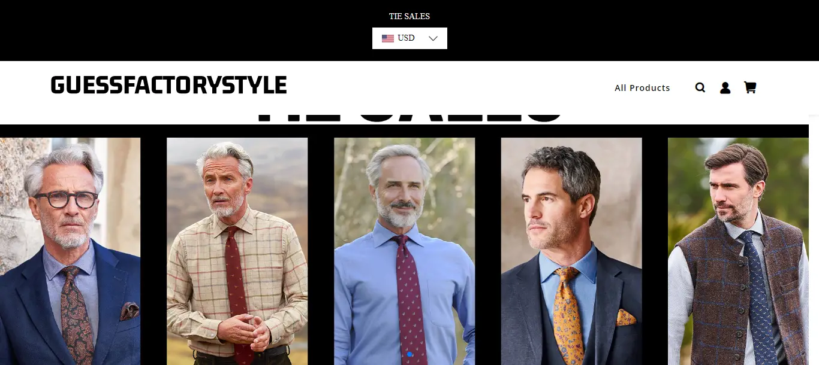Click the USD label text
The width and height of the screenshot is (819, 365).
406,38
